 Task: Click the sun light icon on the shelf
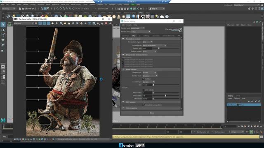coord(124,16)
